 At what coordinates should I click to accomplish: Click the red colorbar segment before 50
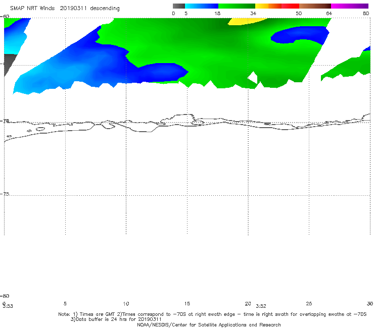click(x=290, y=6)
